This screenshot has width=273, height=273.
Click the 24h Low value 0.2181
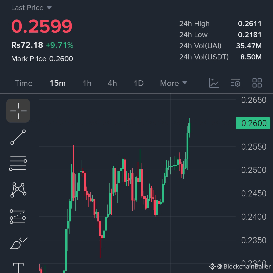click(250, 35)
